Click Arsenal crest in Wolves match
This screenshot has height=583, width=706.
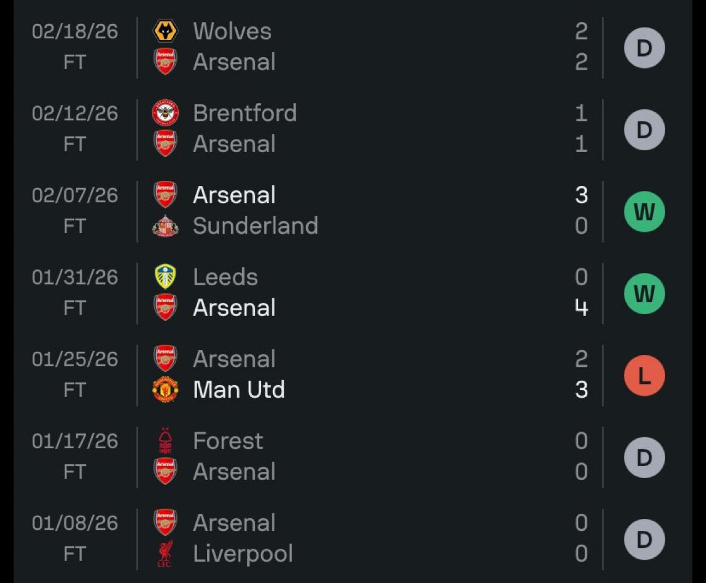(x=165, y=62)
